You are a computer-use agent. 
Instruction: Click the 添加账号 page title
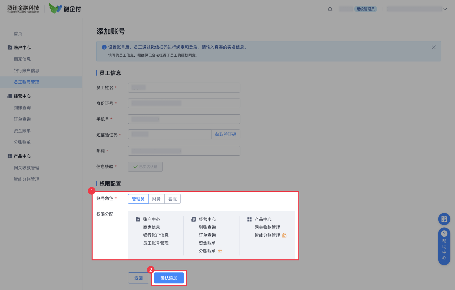point(111,31)
